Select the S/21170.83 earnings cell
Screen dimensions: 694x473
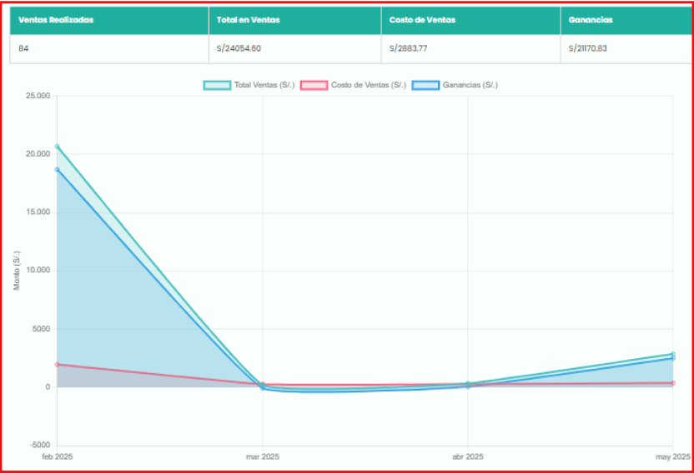(587, 48)
